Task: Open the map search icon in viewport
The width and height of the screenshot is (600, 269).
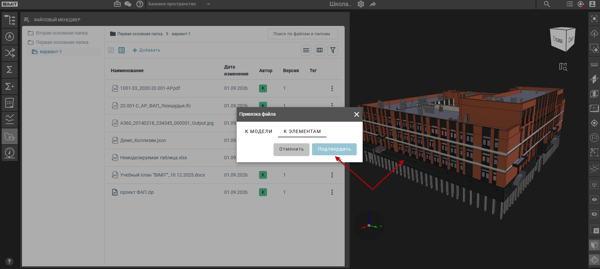Action: (563, 67)
